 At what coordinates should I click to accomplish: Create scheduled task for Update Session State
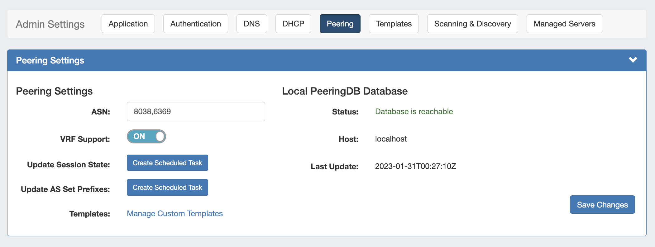167,163
